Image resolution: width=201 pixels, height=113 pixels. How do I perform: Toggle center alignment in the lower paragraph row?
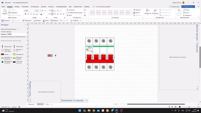click(x=52, y=14)
